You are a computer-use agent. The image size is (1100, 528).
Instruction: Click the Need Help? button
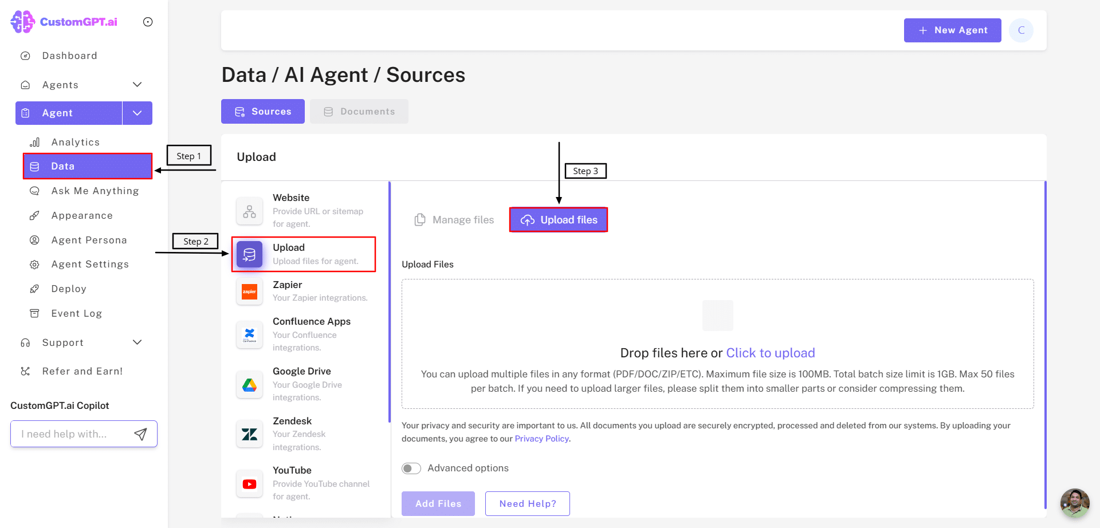pyautogui.click(x=527, y=503)
